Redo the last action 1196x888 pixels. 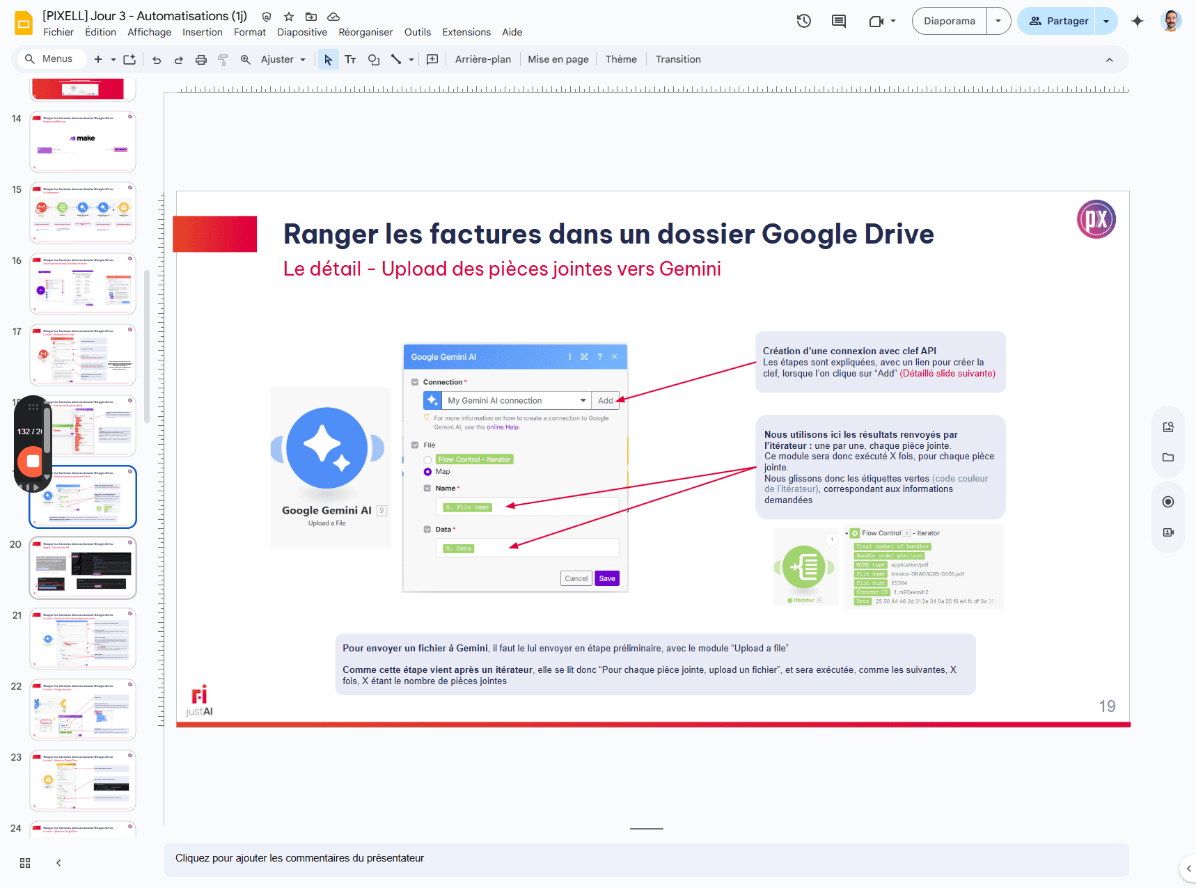(179, 60)
